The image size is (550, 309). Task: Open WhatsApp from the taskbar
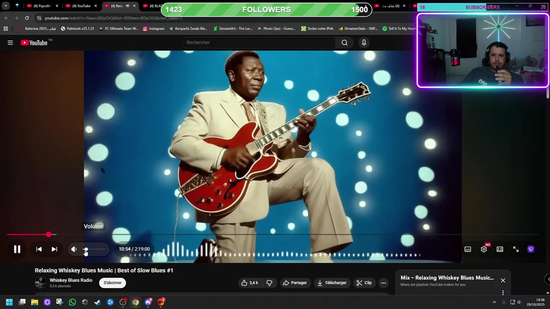(x=72, y=302)
